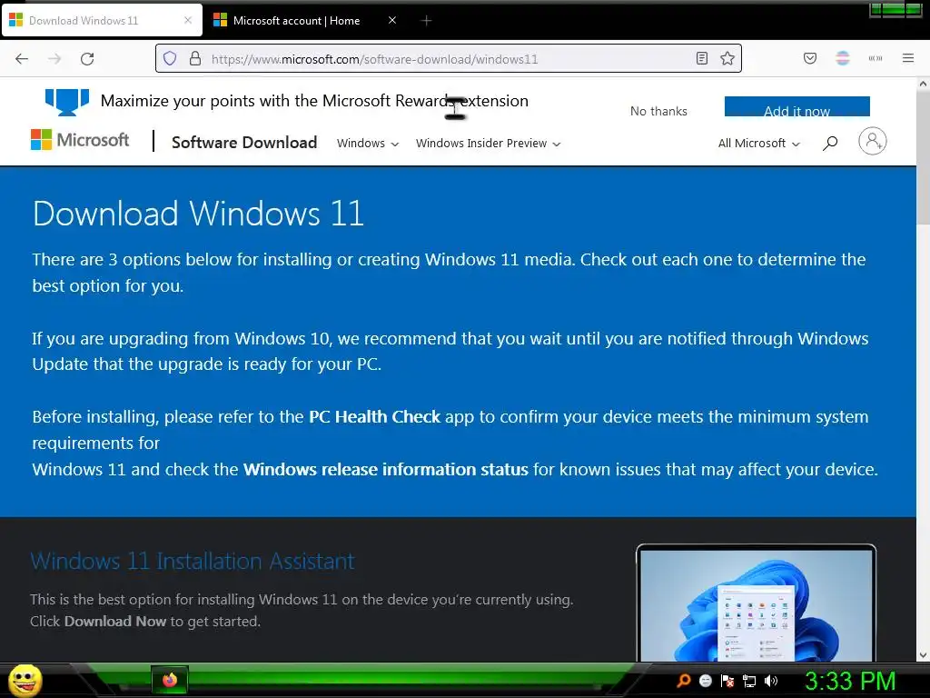930x698 pixels.
Task: Close the Download Windows 11 tab
Action: tap(188, 20)
